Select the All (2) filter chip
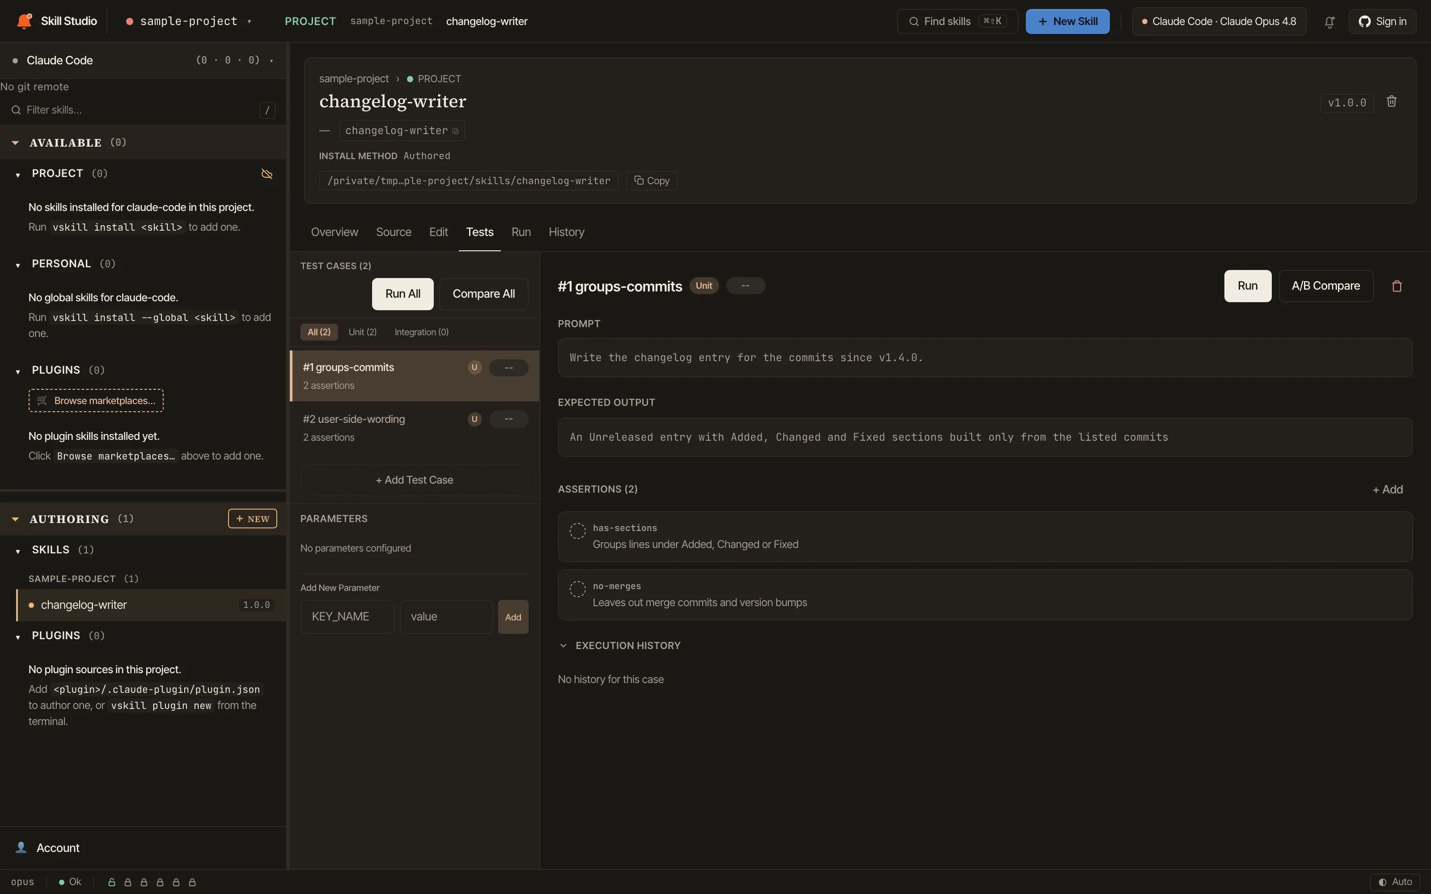This screenshot has width=1431, height=894. pyautogui.click(x=319, y=332)
